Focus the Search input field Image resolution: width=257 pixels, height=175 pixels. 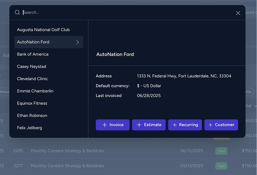pos(128,13)
